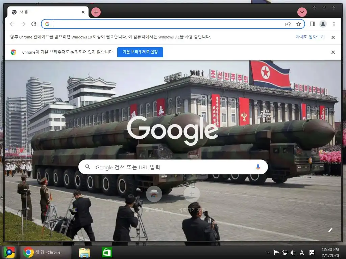
Task: Open a new tab with the plus button
Action: tap(96, 12)
